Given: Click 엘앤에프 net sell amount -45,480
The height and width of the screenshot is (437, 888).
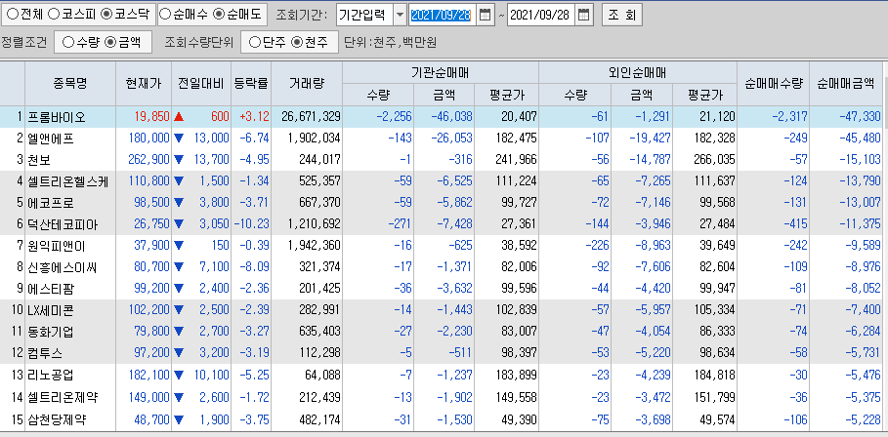Looking at the screenshot, I should point(860,139).
